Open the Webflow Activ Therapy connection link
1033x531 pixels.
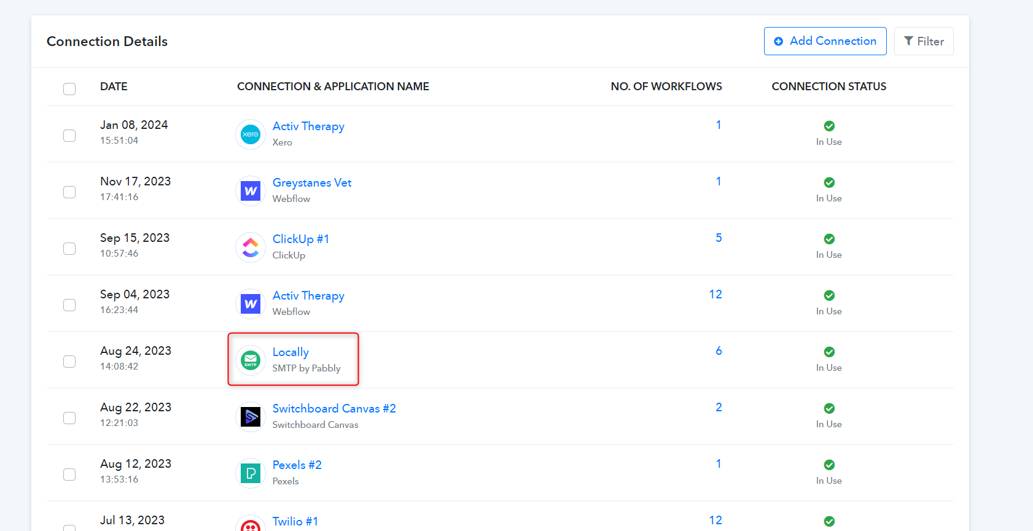[x=308, y=295]
